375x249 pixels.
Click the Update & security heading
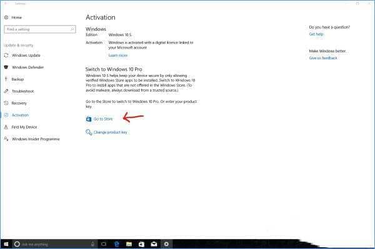tap(18, 46)
